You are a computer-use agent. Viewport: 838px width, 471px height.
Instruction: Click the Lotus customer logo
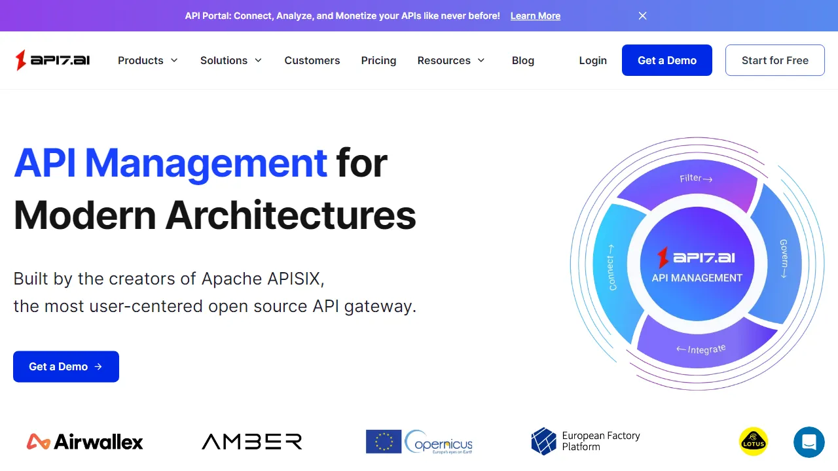point(753,442)
